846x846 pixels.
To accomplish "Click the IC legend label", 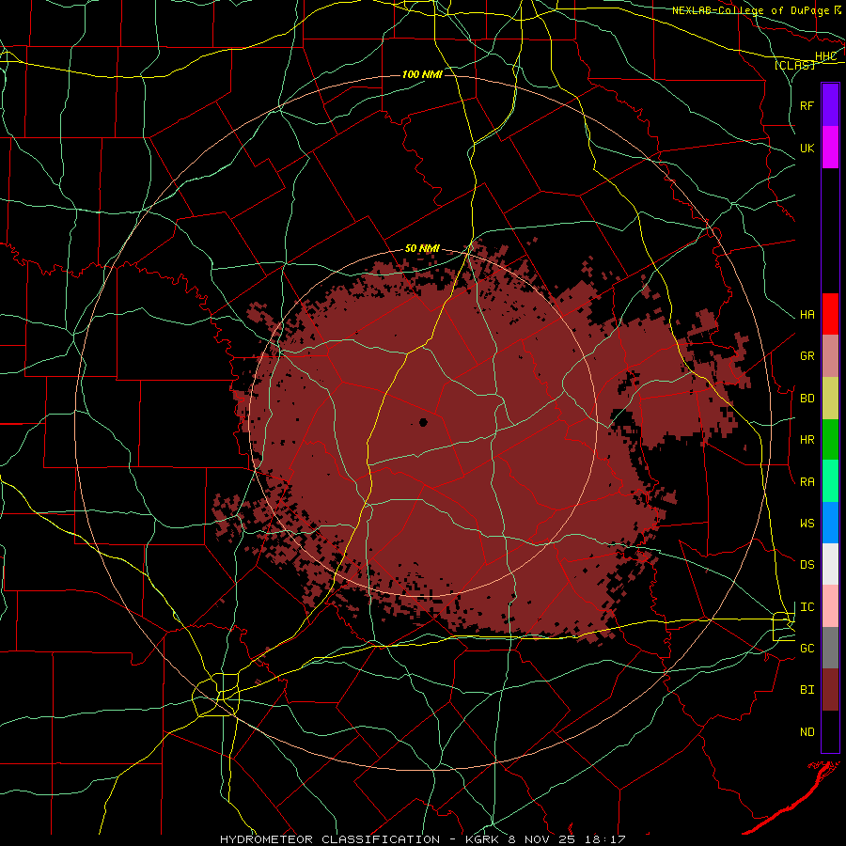I will click(807, 607).
